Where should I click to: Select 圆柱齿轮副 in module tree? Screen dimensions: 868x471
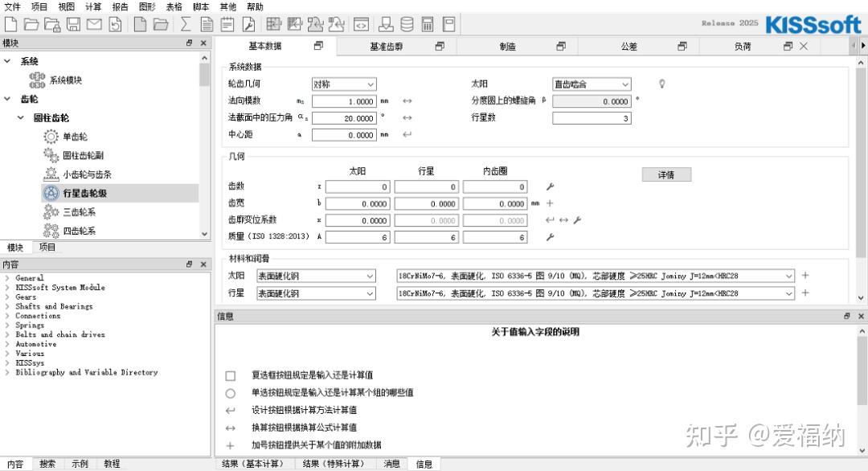pyautogui.click(x=83, y=155)
